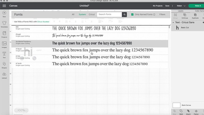204x115 pixels.
Task: Open the hamburger main menu
Action: 4,6
